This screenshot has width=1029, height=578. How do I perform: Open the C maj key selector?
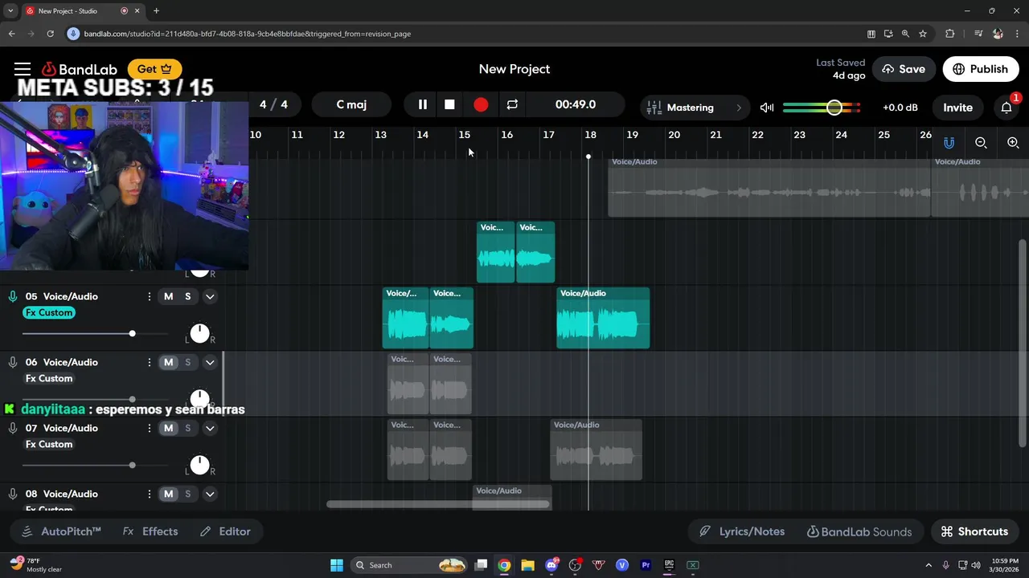pos(351,104)
